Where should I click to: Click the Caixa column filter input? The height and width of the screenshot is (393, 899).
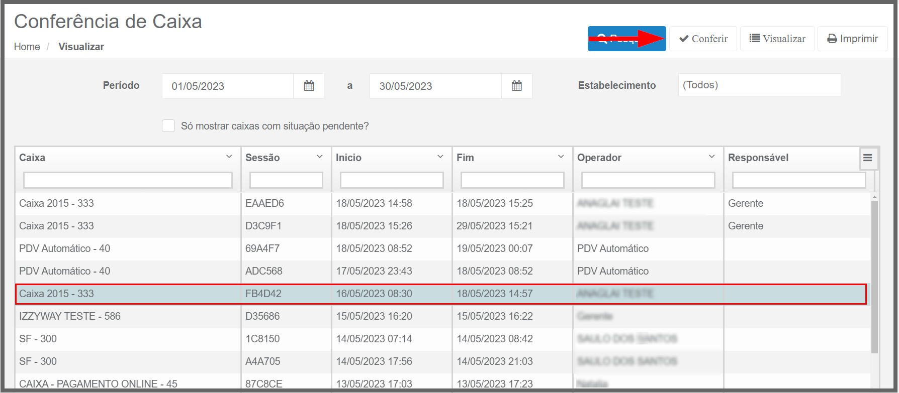[128, 180]
